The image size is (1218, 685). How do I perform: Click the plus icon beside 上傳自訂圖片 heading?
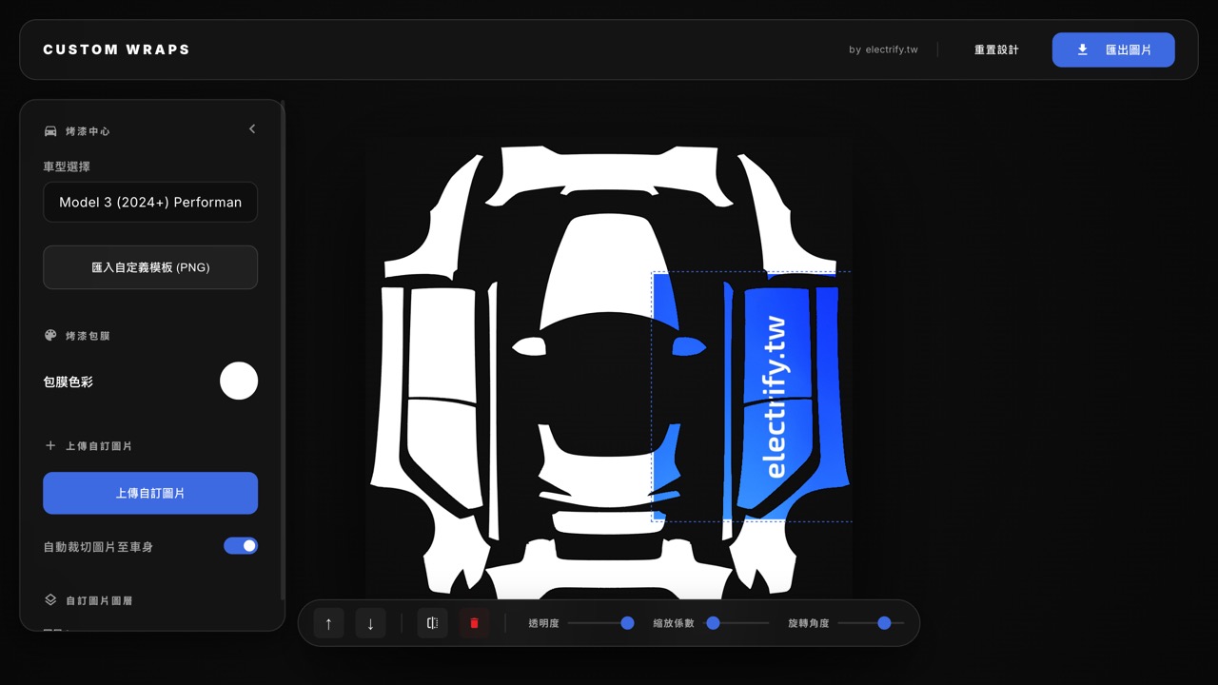point(51,445)
